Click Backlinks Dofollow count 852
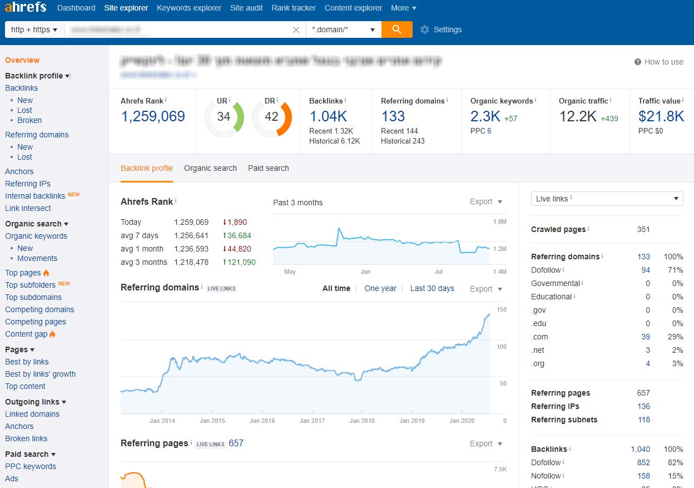This screenshot has height=488, width=694. (x=644, y=462)
